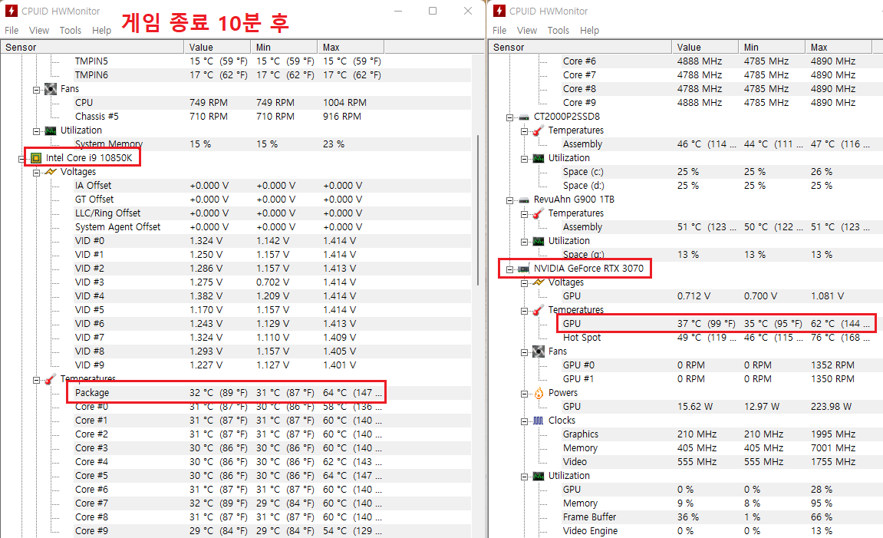This screenshot has height=538, width=883.
Task: Click the Value column header in left window
Action: 217,48
